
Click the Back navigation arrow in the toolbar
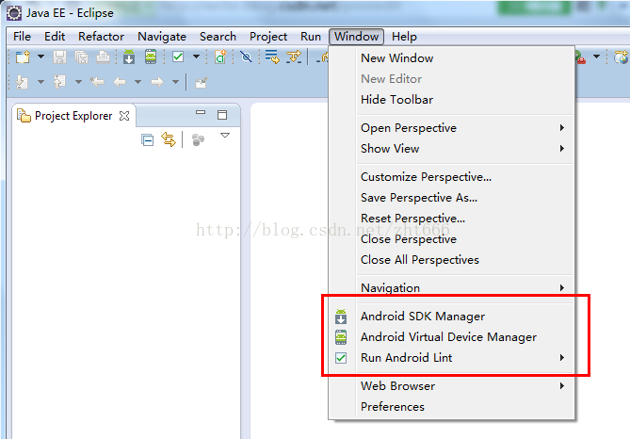pos(120,82)
